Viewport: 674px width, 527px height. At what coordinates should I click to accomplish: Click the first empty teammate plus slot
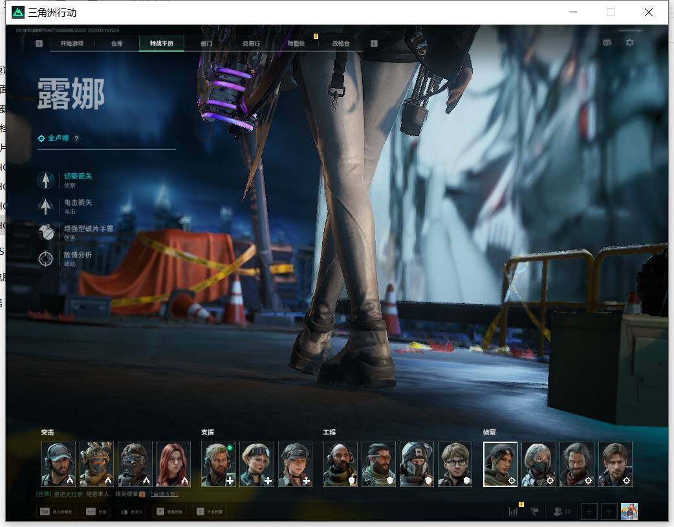[x=589, y=511]
